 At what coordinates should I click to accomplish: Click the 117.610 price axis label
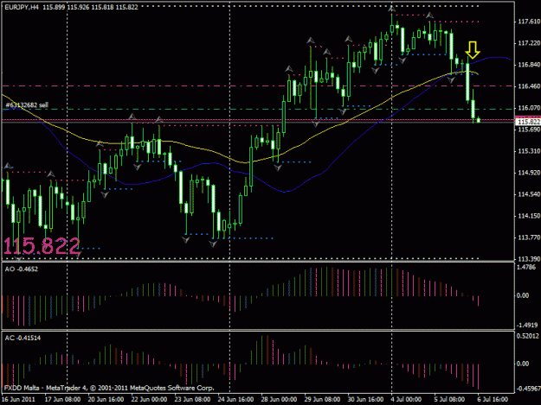529,22
